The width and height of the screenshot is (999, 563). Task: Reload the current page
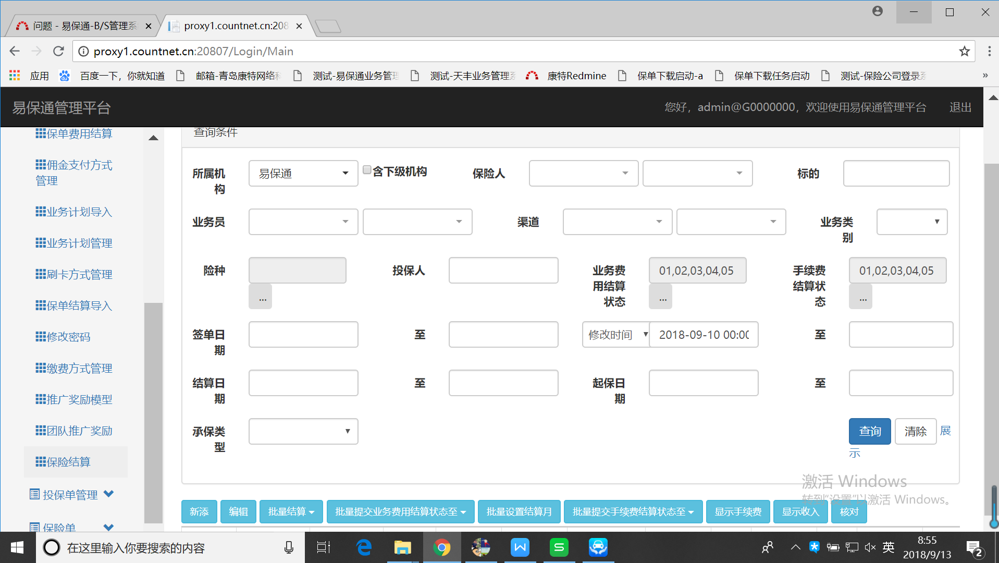58,51
